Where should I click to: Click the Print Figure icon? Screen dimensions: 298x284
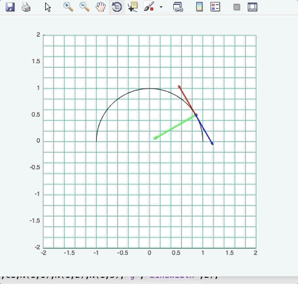26,7
